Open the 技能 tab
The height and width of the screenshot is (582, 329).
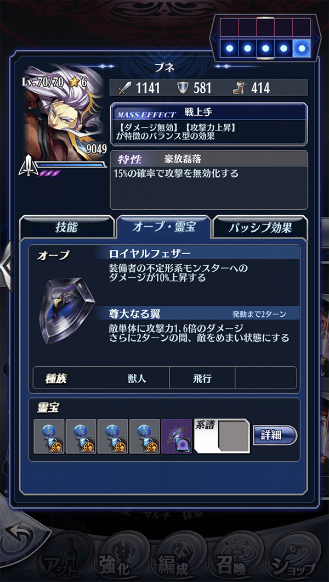click(x=67, y=227)
